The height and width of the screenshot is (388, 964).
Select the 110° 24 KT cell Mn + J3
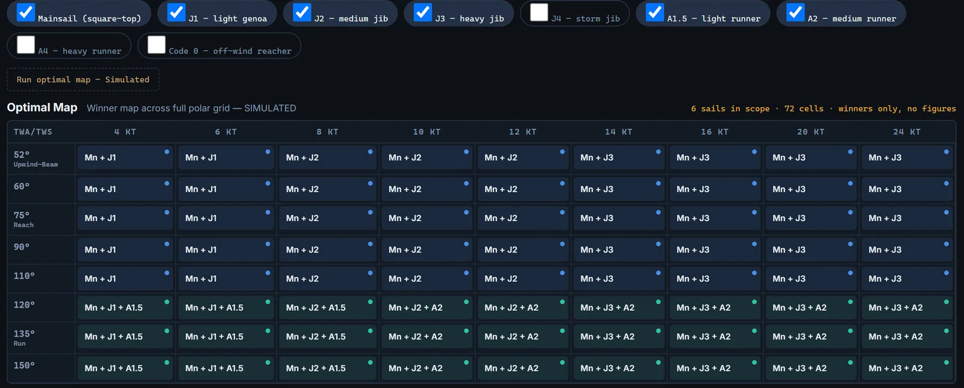pyautogui.click(x=907, y=278)
